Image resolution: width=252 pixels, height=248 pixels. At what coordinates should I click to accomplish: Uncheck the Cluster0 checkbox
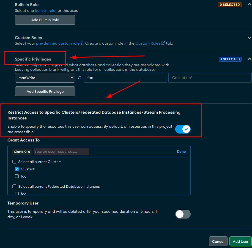coord(17,169)
